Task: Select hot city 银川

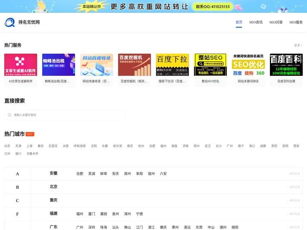Action: [x=18, y=153]
